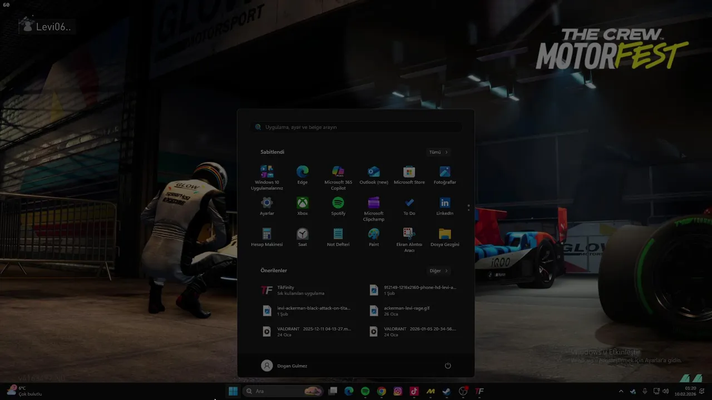Screen dimensions: 712x400
Task: Open Dosya Gezgini file explorer
Action: tap(445, 237)
